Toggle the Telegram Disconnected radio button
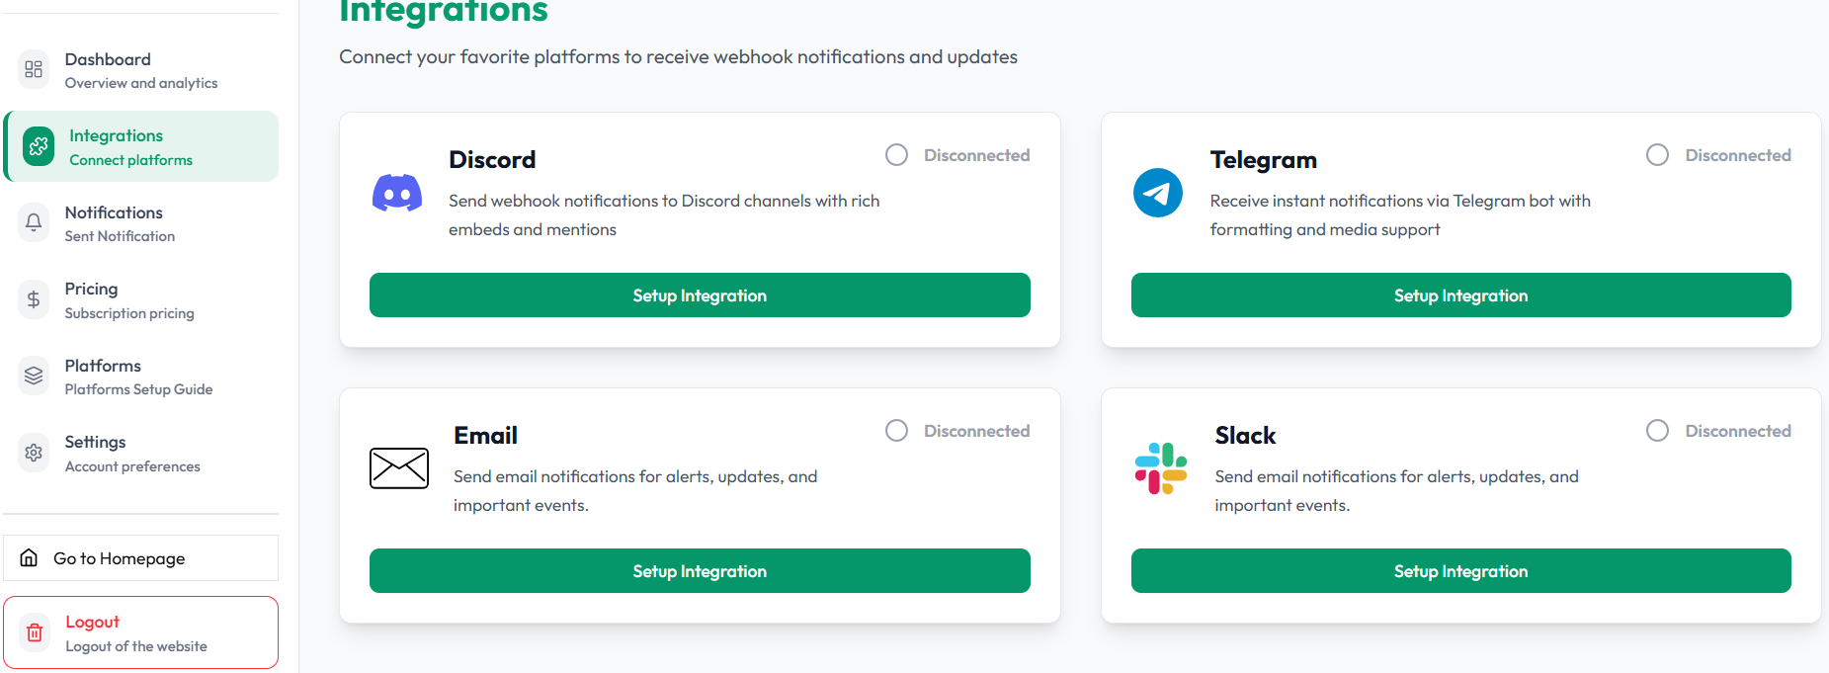The width and height of the screenshot is (1829, 673). 1657,155
